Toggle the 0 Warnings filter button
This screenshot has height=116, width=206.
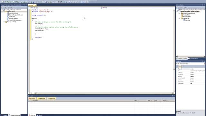click(41, 98)
